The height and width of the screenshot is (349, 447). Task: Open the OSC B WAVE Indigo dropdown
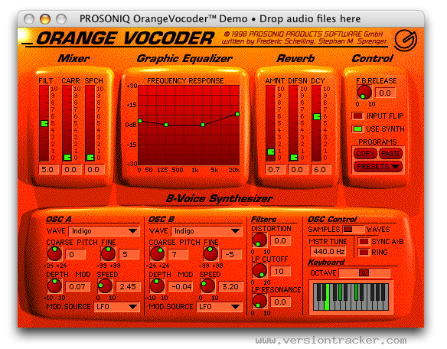[207, 231]
